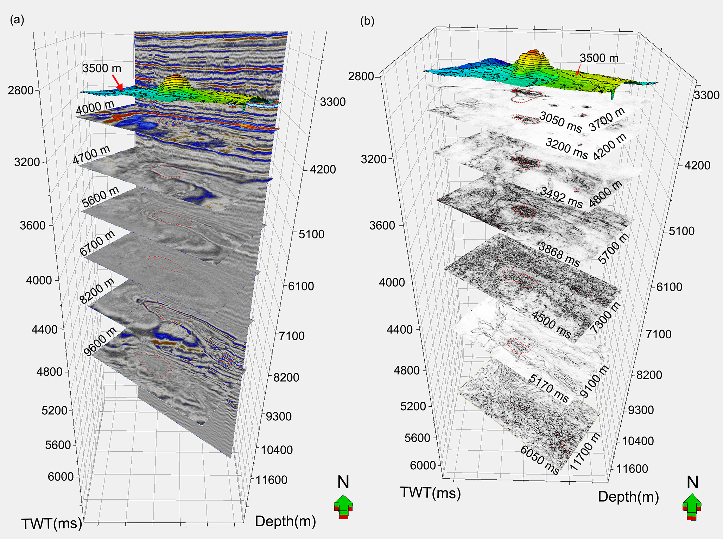Click the 8200 m slice label in panel (a)
This screenshot has width=723, height=539.
97,291
